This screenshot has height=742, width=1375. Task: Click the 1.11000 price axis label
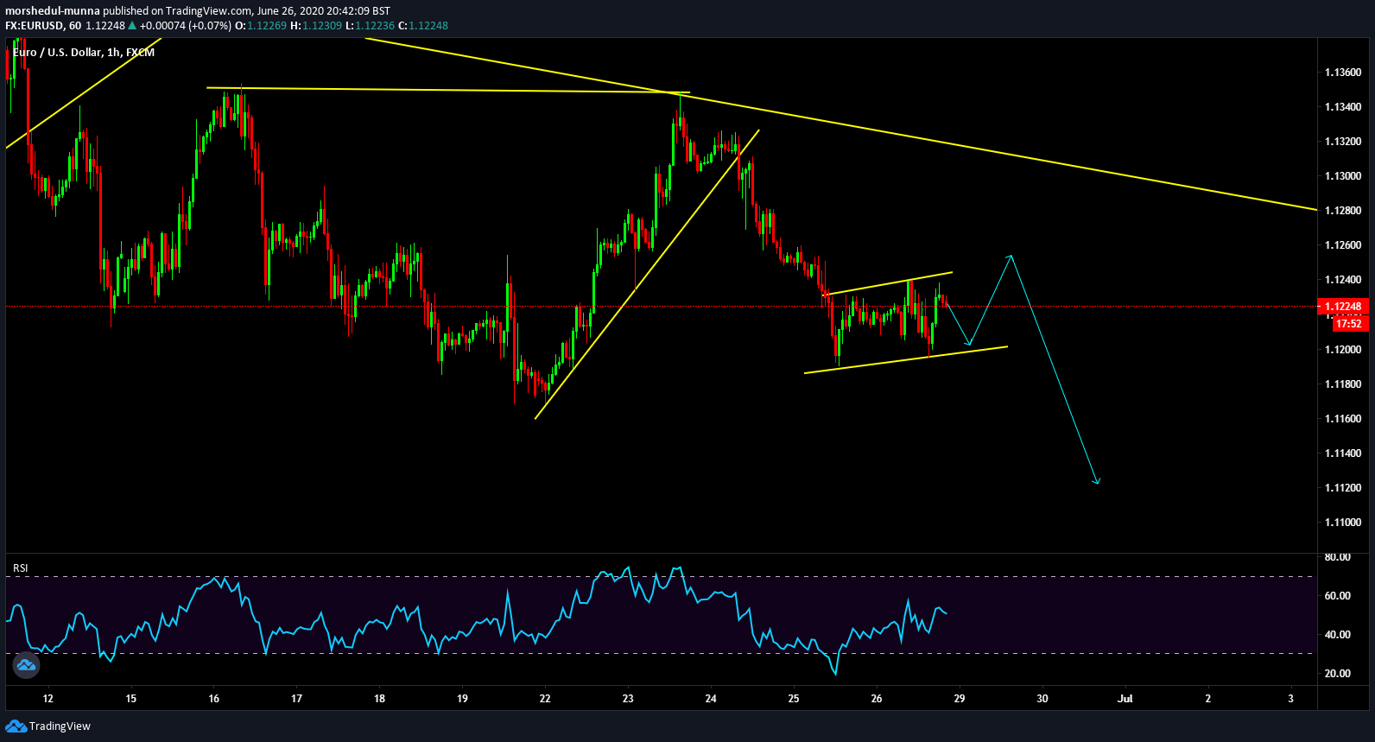(x=1343, y=523)
